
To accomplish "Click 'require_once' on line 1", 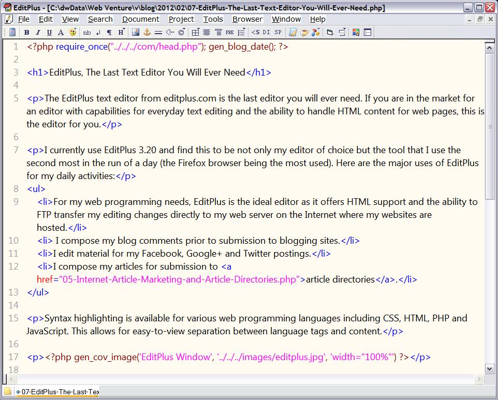I will click(82, 47).
